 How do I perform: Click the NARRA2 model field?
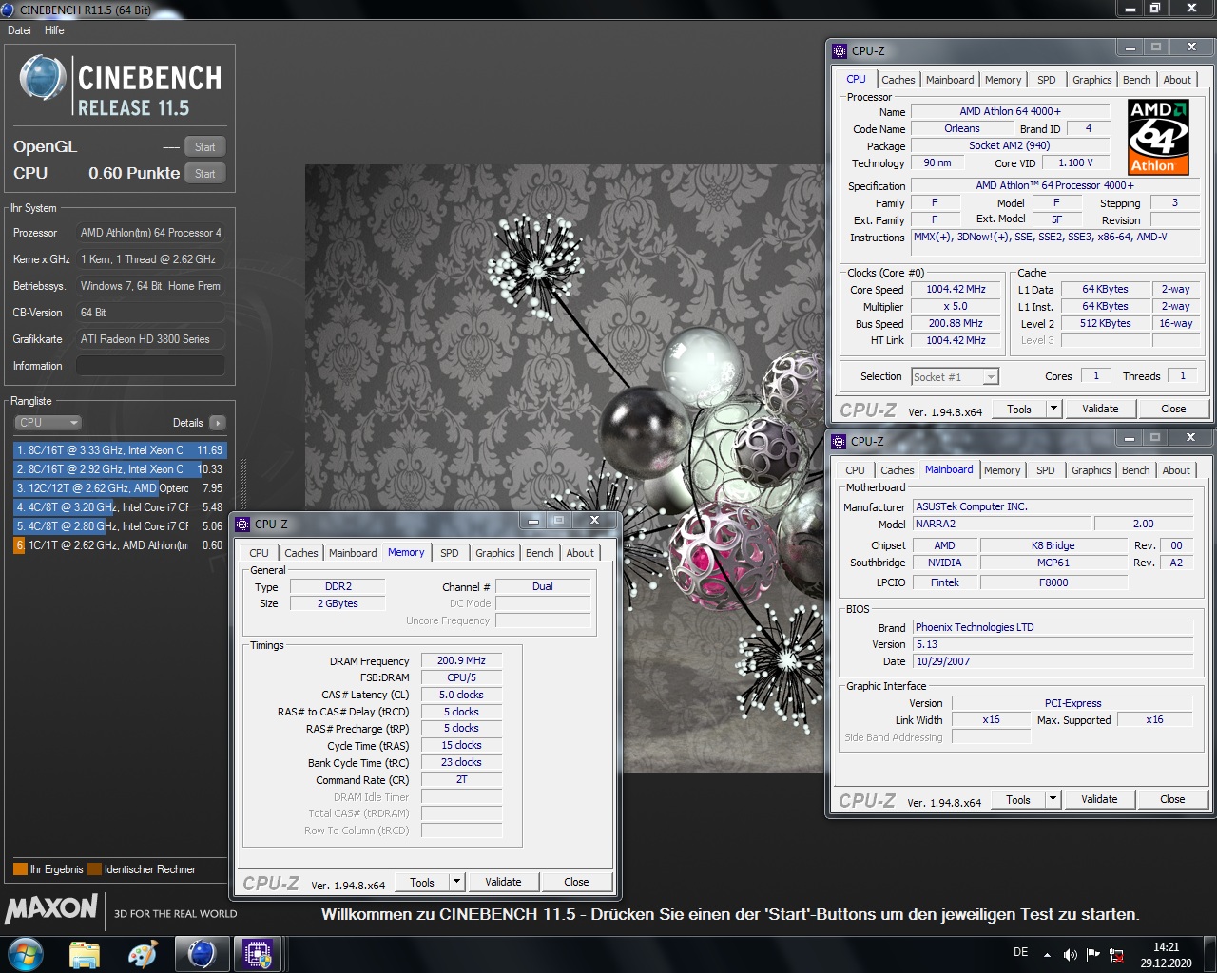pos(1002,525)
